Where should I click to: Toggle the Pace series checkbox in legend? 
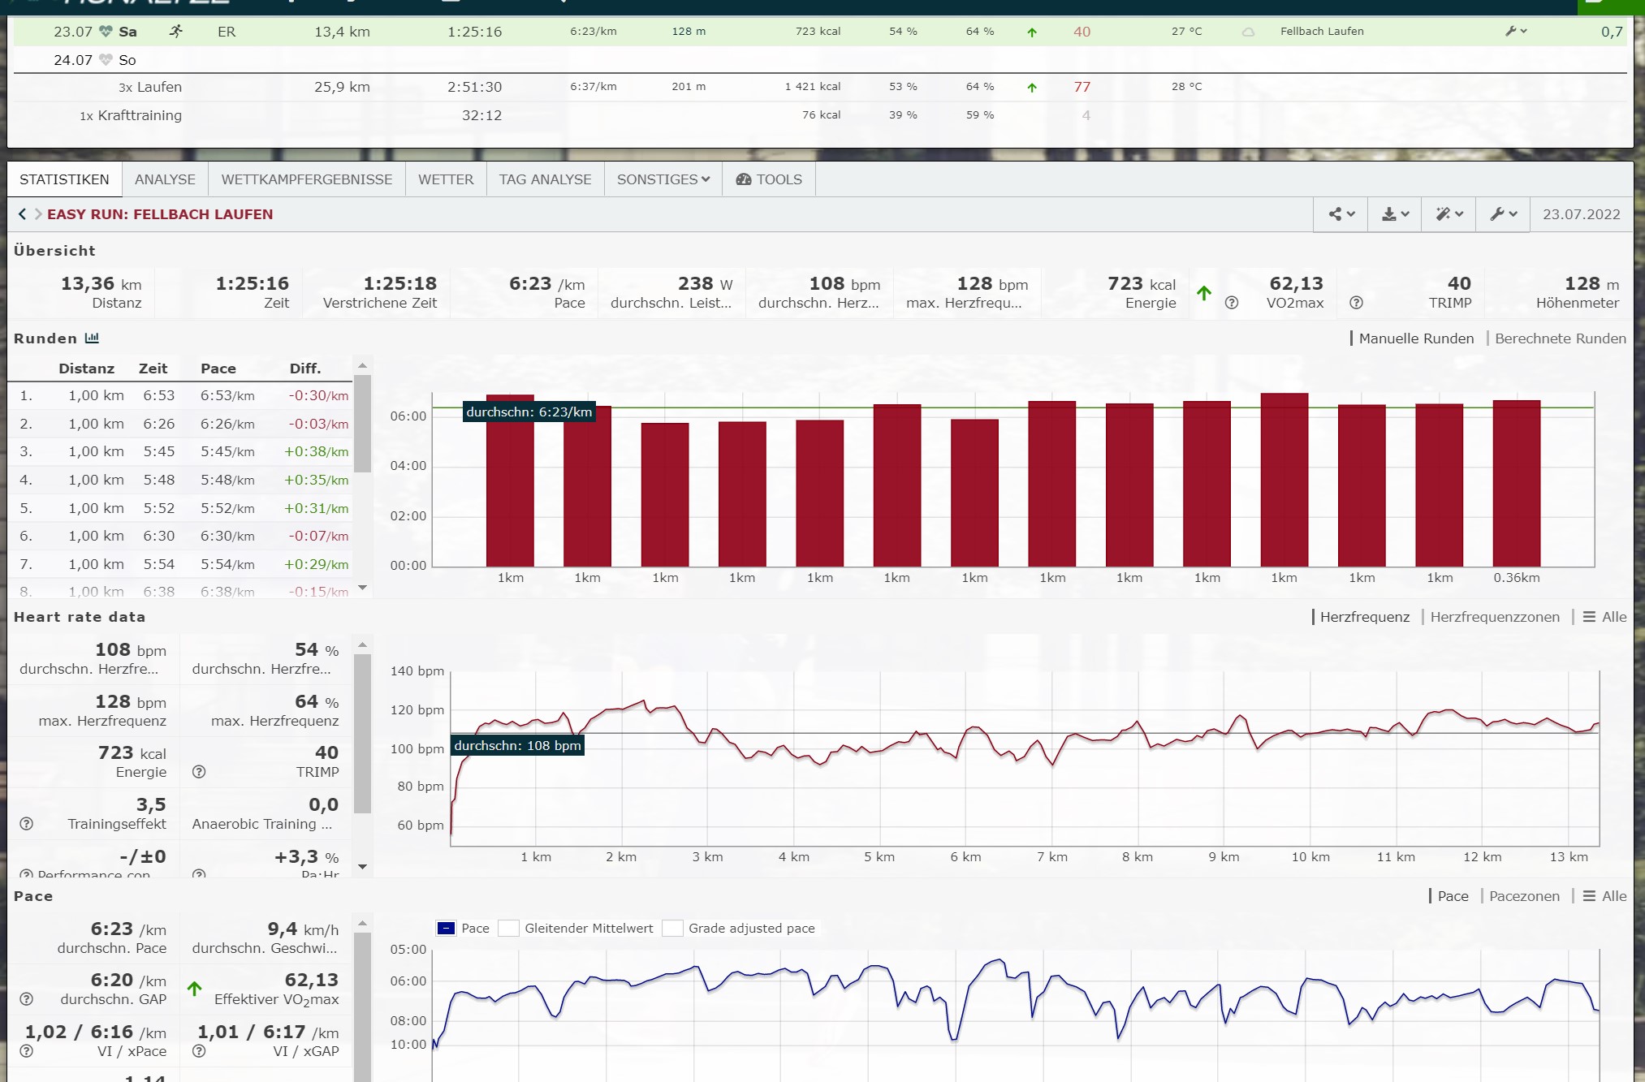446,929
